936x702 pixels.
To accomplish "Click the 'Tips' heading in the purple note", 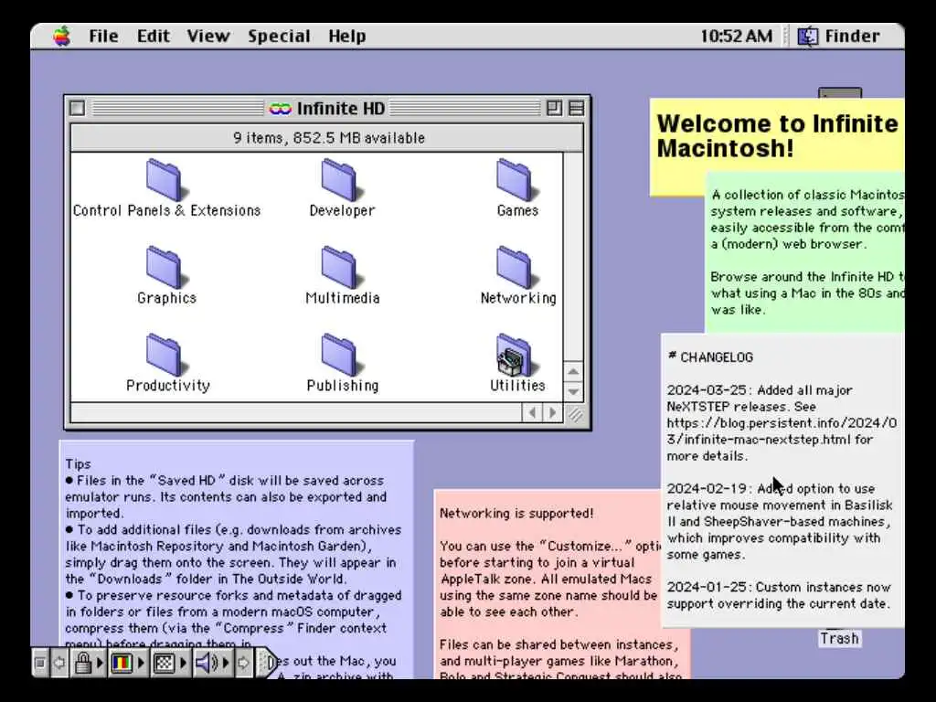I will [78, 463].
